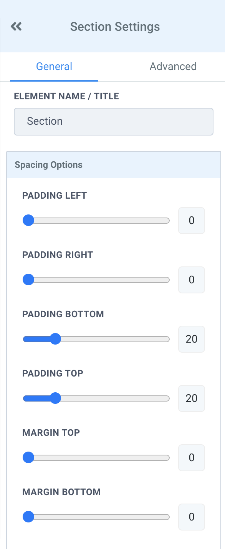Click the Section name input field
Screen dimensions: 225x549
[x=114, y=121]
